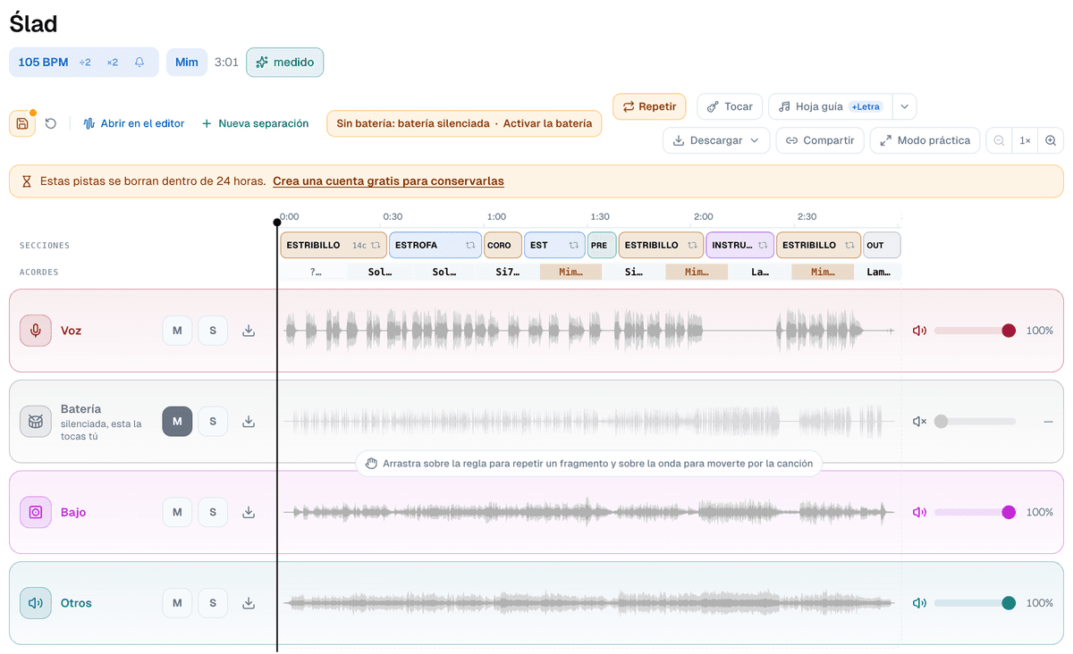This screenshot has width=1073, height=654.
Task: Click the undo reset arrow icon
Action: click(51, 123)
